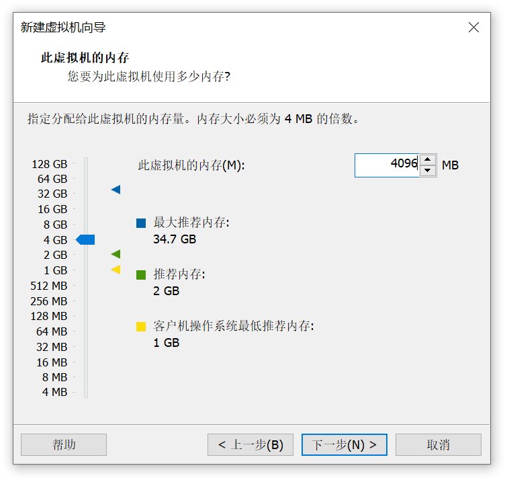Click the 8 GB slider label
The height and width of the screenshot is (478, 505).
55,225
